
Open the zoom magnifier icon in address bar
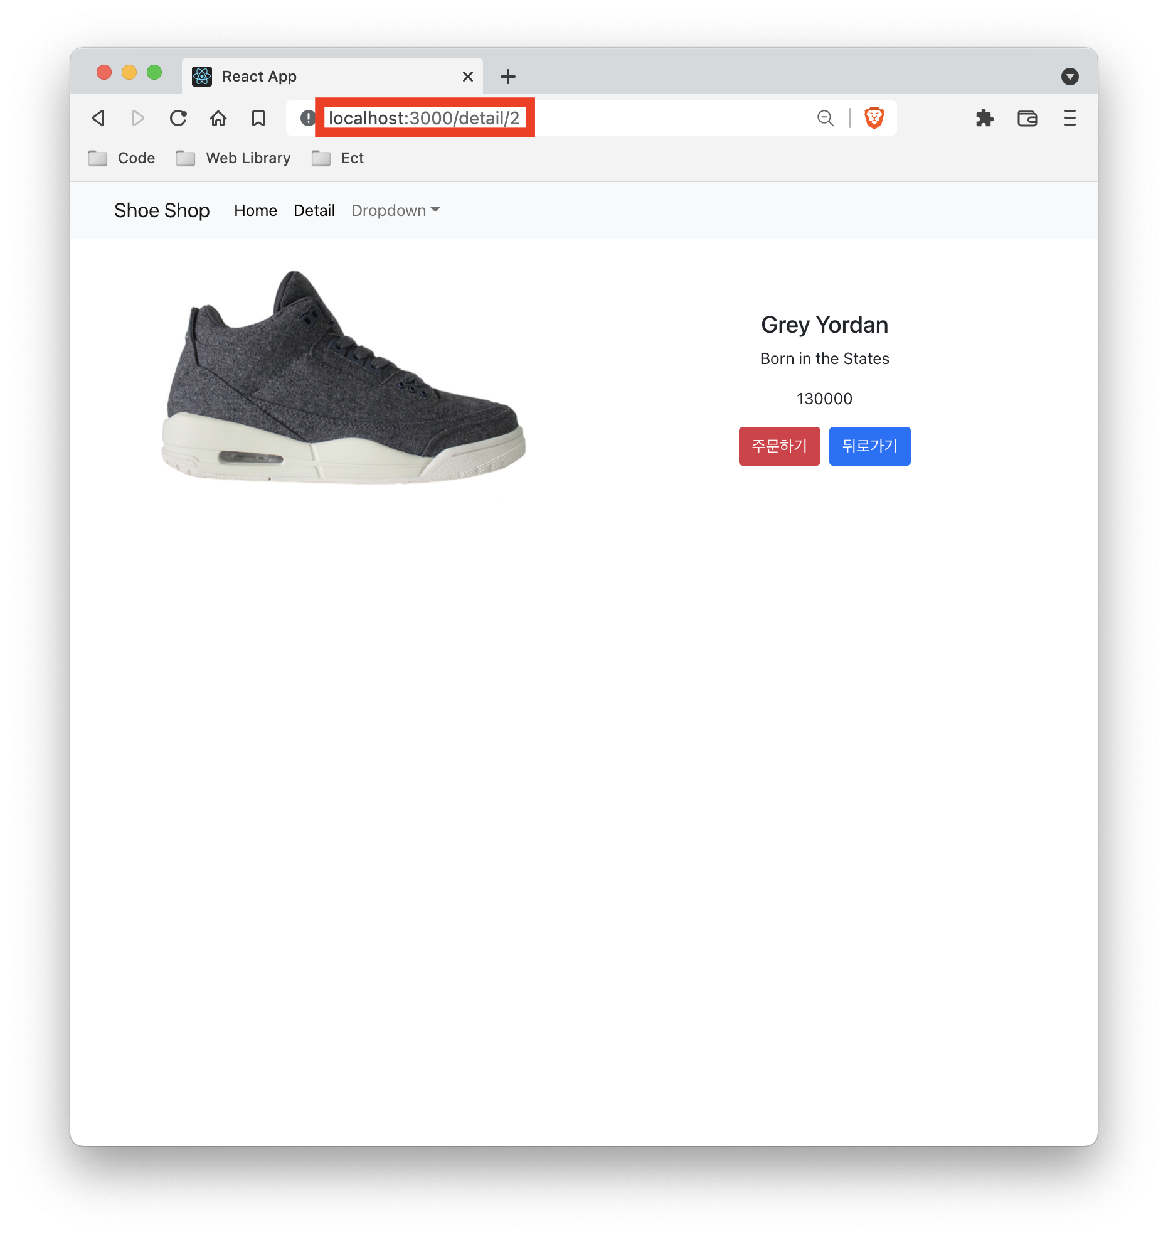click(826, 118)
